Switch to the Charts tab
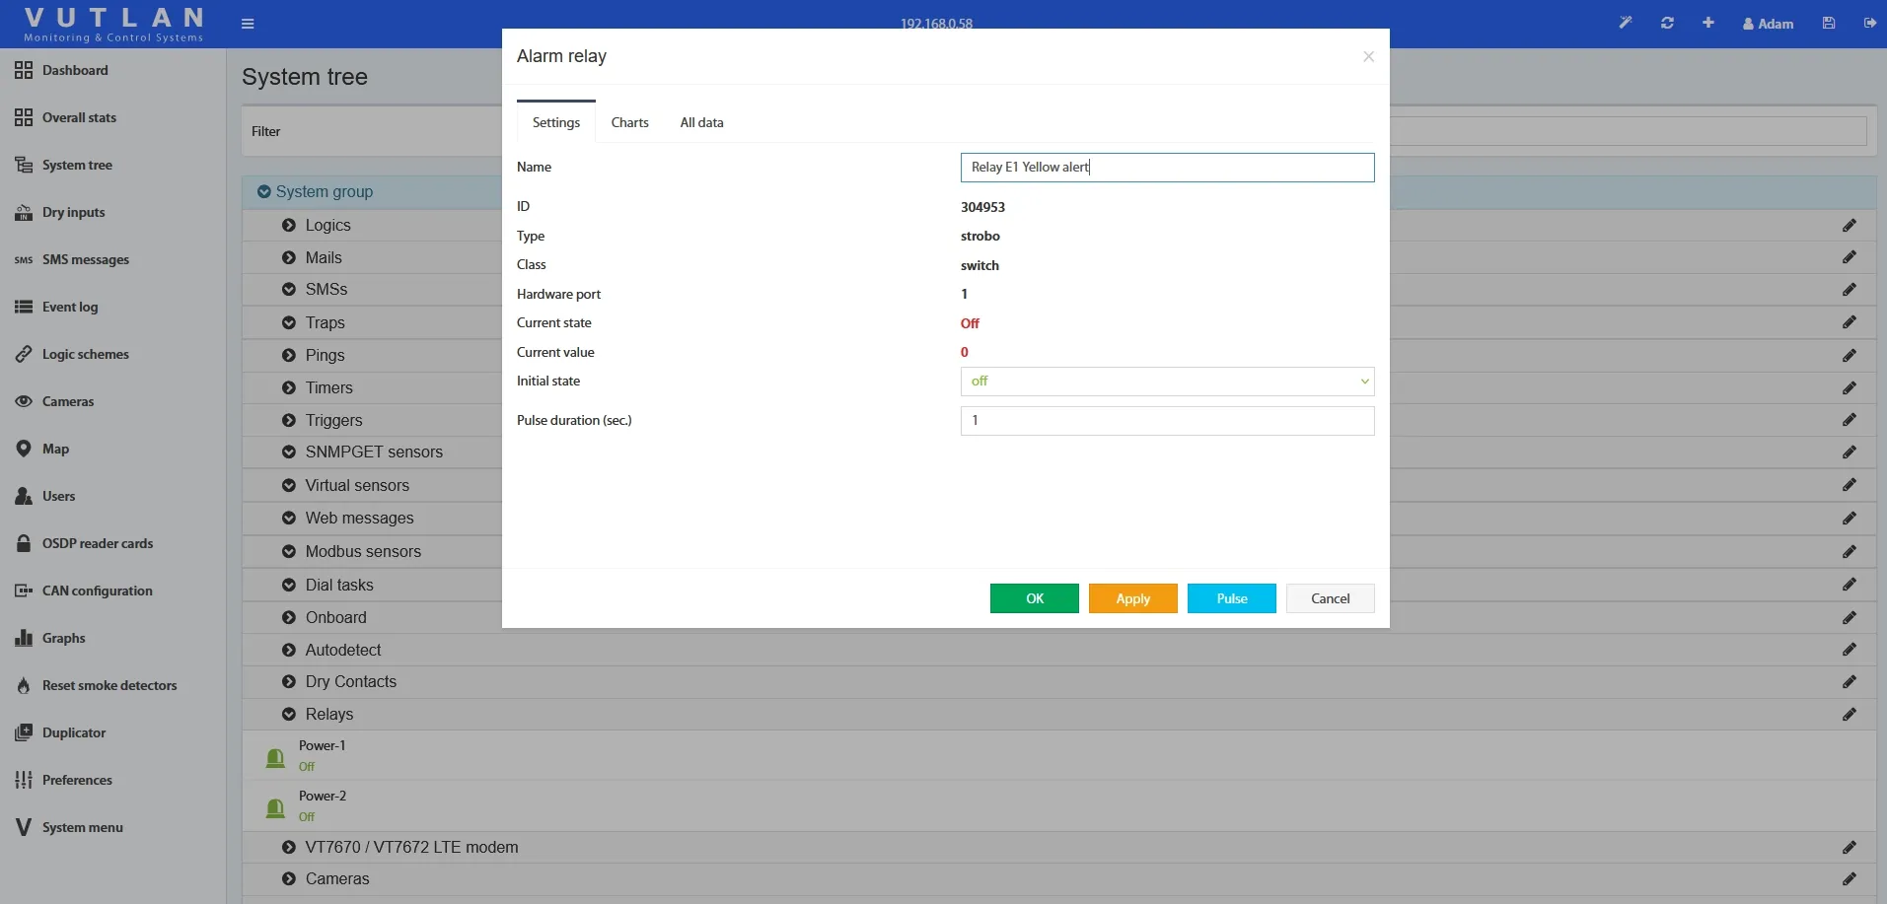1887x904 pixels. click(x=629, y=123)
